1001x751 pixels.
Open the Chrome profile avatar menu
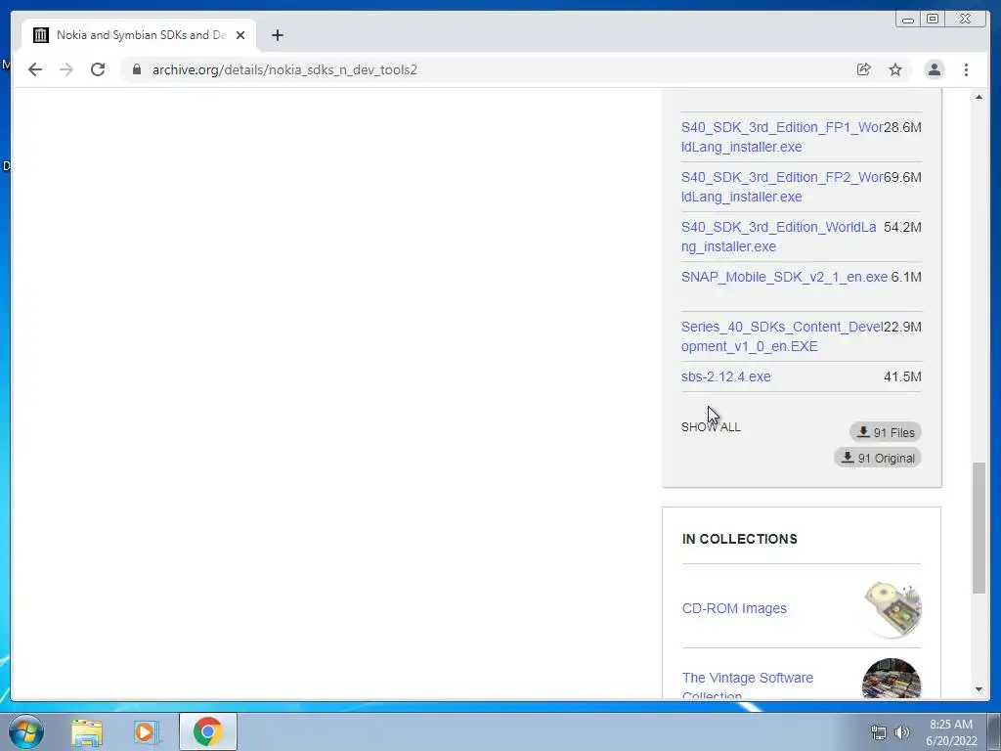pos(934,69)
